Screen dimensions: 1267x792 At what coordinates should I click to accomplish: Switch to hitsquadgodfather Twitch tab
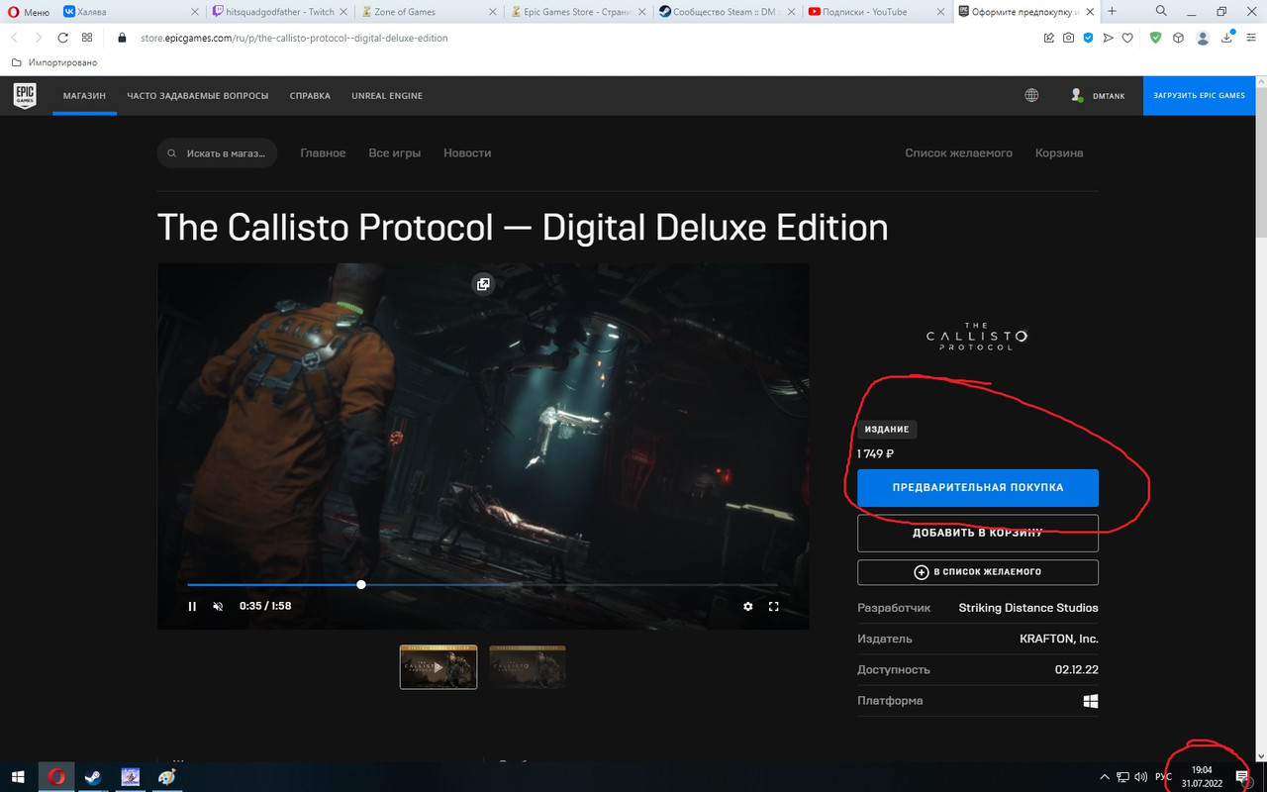280,12
